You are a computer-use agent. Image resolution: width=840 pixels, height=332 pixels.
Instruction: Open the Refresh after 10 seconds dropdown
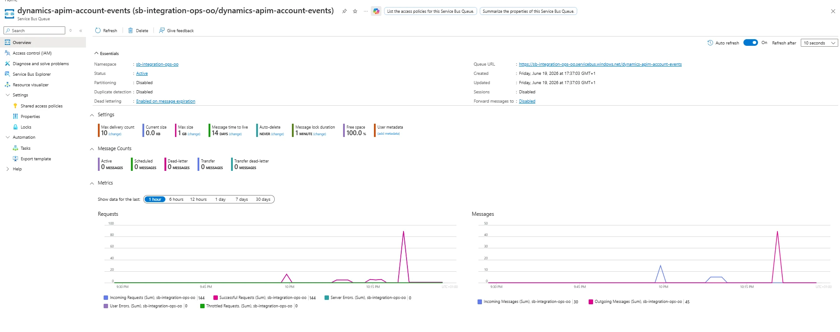point(819,43)
